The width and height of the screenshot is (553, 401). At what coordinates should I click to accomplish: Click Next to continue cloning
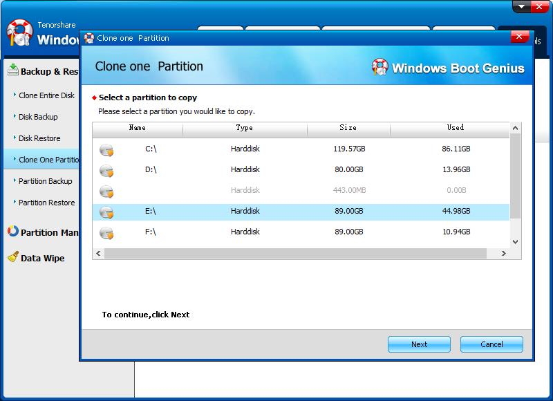[419, 344]
